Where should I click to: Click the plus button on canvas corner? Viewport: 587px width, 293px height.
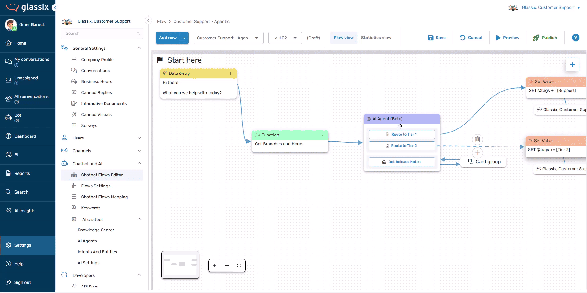click(572, 65)
